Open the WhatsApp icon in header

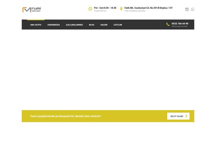193,9
